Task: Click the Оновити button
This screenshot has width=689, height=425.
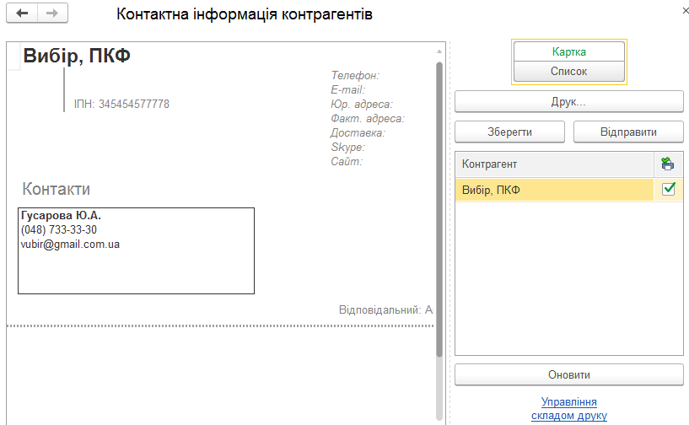Action: 568,375
